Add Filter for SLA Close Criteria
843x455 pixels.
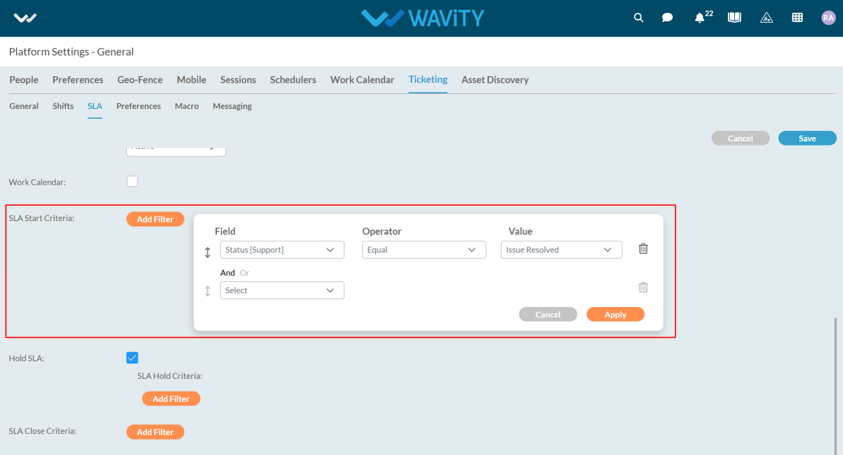(x=155, y=432)
